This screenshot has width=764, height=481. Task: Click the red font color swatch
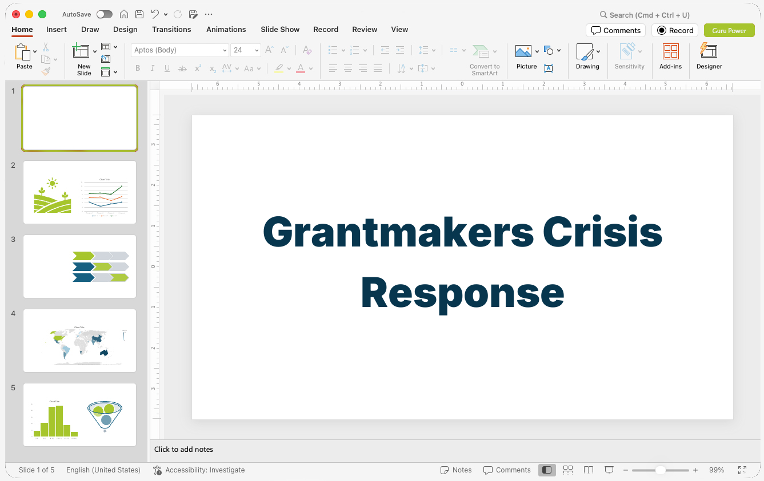point(301,68)
